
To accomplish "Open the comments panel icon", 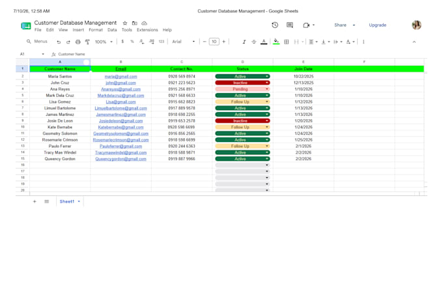I will [x=290, y=25].
